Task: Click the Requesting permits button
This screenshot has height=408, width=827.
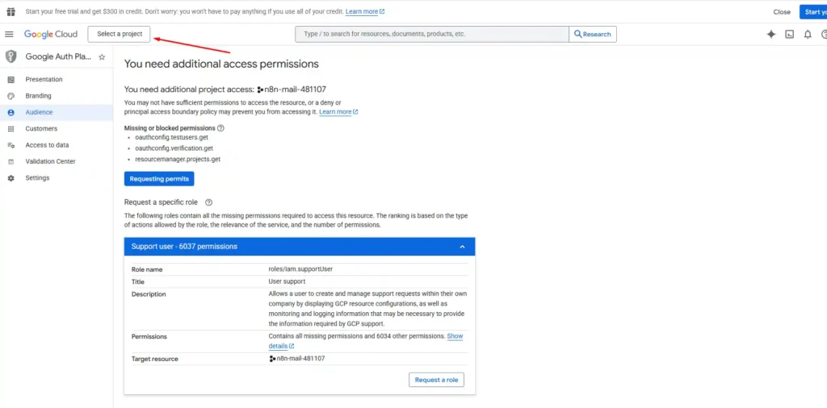Action: click(x=159, y=179)
